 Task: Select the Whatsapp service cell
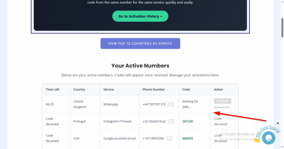[x=111, y=104]
